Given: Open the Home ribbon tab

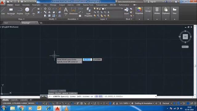Looking at the screenshot, I should click(10, 5).
